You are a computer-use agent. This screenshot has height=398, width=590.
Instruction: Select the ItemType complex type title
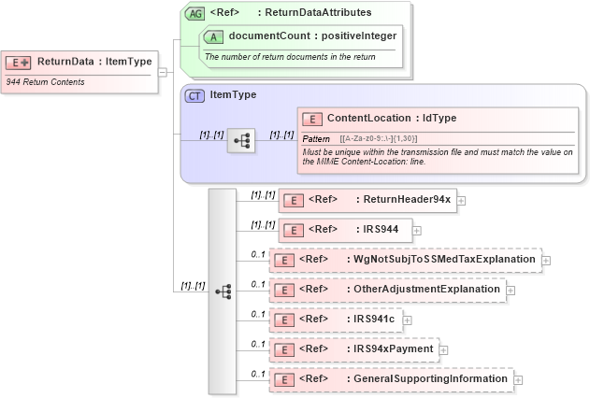tap(233, 94)
